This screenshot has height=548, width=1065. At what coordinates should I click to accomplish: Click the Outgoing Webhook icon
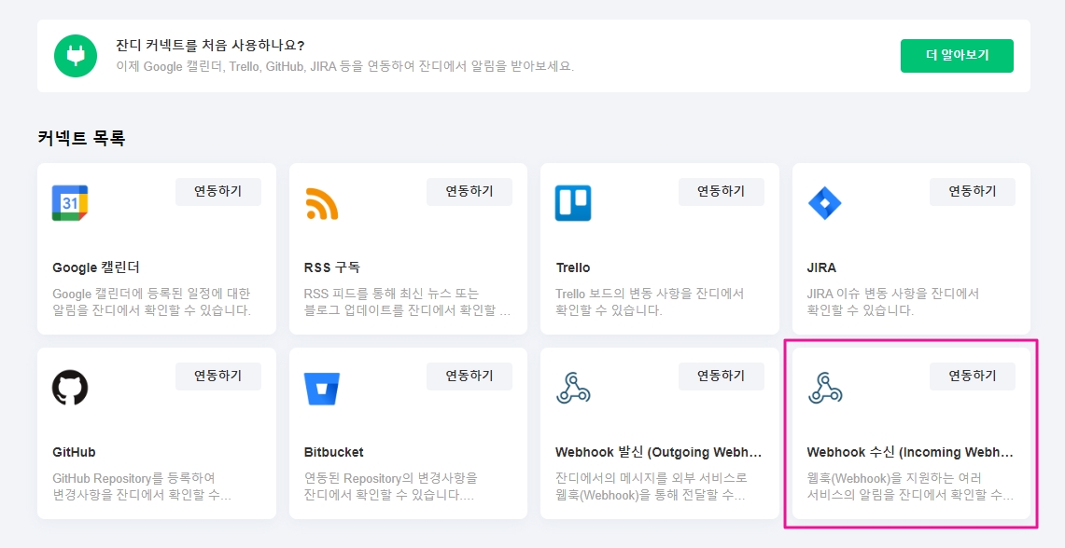(573, 388)
